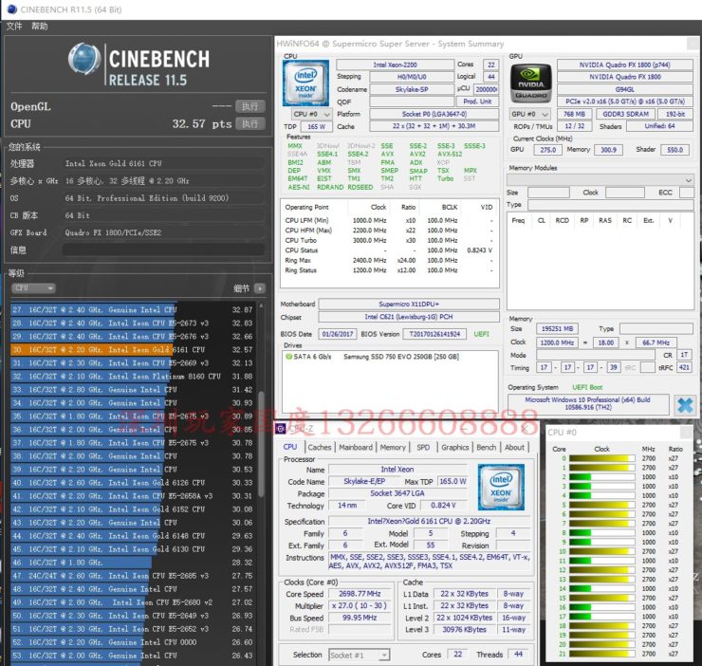Click the Skylake-SP codename field
The height and width of the screenshot is (666, 702).
pyautogui.click(x=412, y=89)
